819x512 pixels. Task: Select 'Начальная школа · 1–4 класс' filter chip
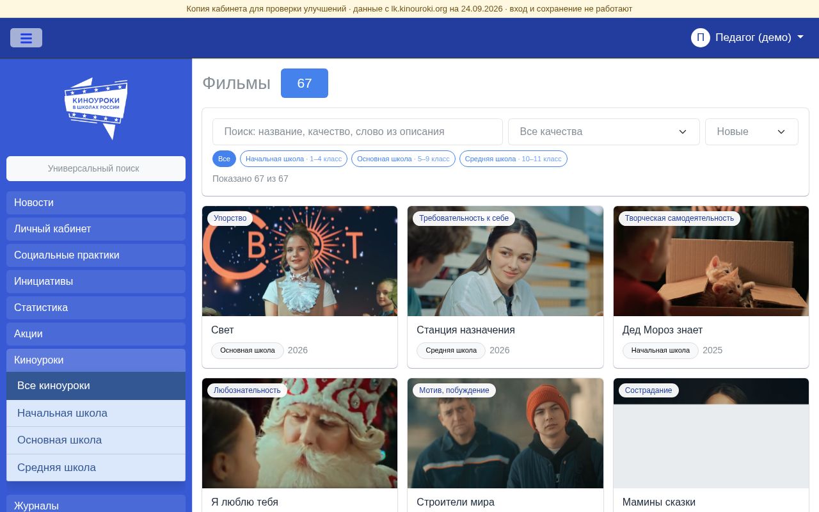click(294, 159)
